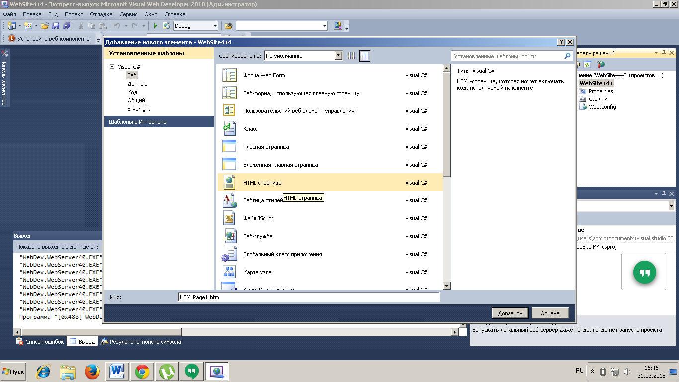Switch to Результаты поиска символа tab

(x=141, y=342)
